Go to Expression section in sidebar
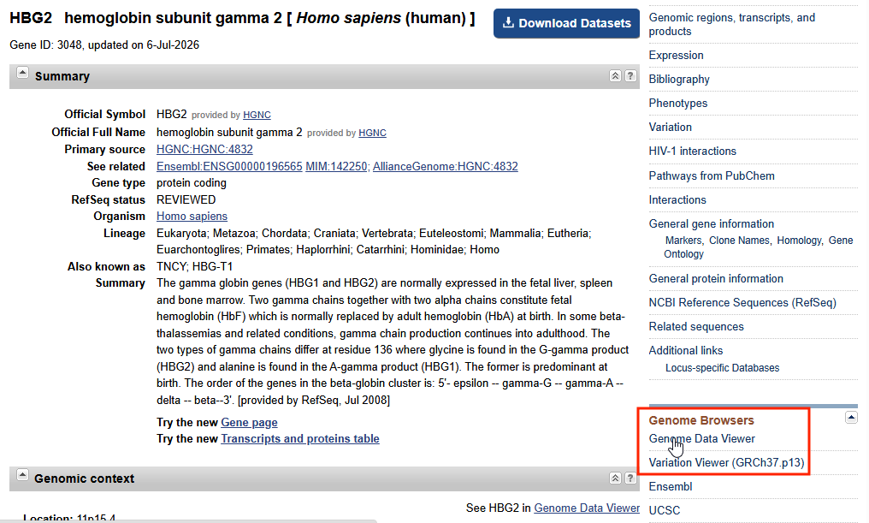The height and width of the screenshot is (523, 869). pos(677,56)
